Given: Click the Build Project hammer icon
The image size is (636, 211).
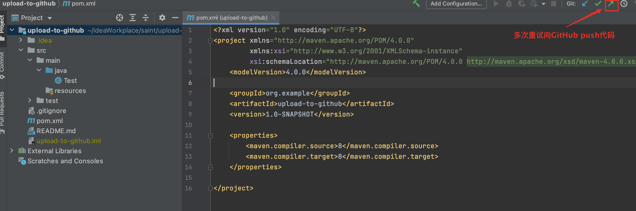Looking at the screenshot, I should tap(416, 4).
